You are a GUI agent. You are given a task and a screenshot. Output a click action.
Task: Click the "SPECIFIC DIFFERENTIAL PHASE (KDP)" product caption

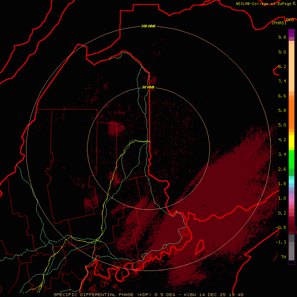tap(103, 295)
